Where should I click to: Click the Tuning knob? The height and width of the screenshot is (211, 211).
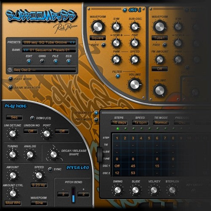(x=12, y=154)
